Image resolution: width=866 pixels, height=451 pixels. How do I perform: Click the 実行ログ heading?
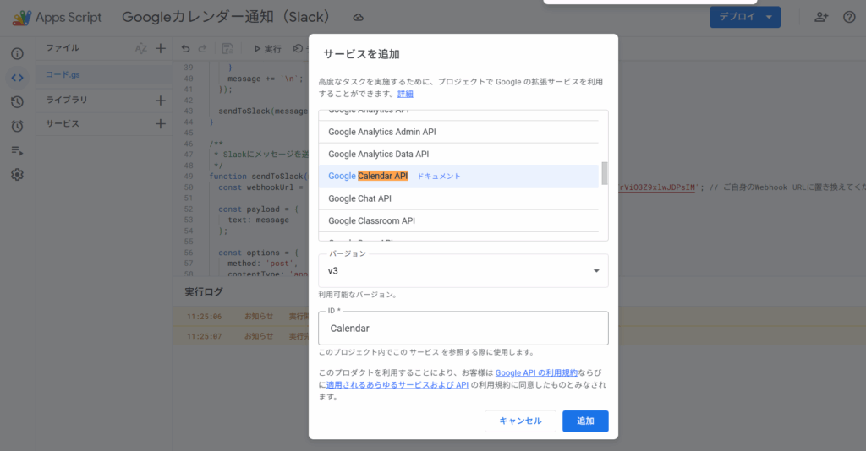click(203, 292)
